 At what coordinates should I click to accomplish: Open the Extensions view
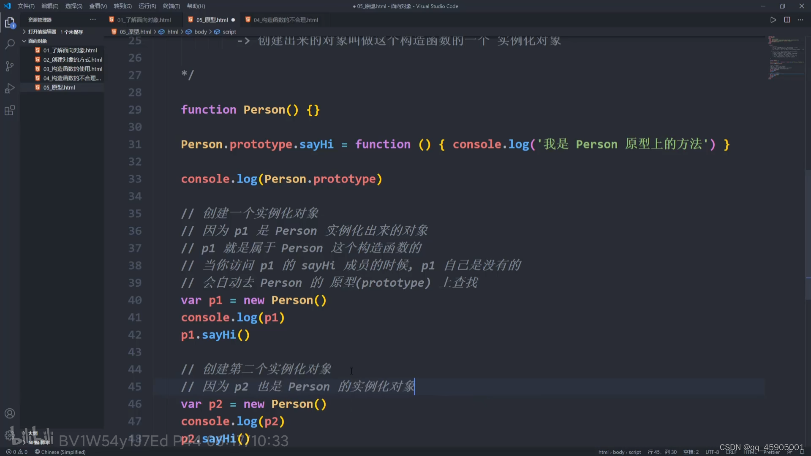(9, 111)
